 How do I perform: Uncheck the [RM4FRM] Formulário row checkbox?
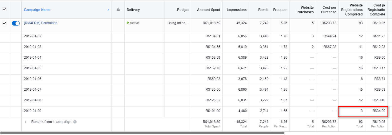tap(5, 23)
